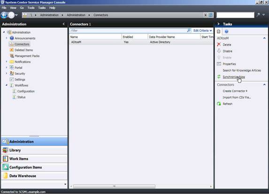
Task: Expand the Portal tree node
Action: (x=7, y=68)
